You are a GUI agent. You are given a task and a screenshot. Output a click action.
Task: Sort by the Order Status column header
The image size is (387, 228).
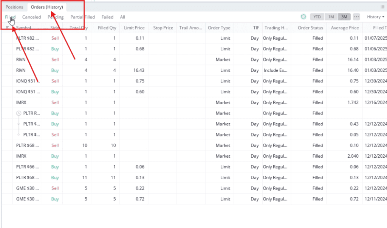(310, 28)
